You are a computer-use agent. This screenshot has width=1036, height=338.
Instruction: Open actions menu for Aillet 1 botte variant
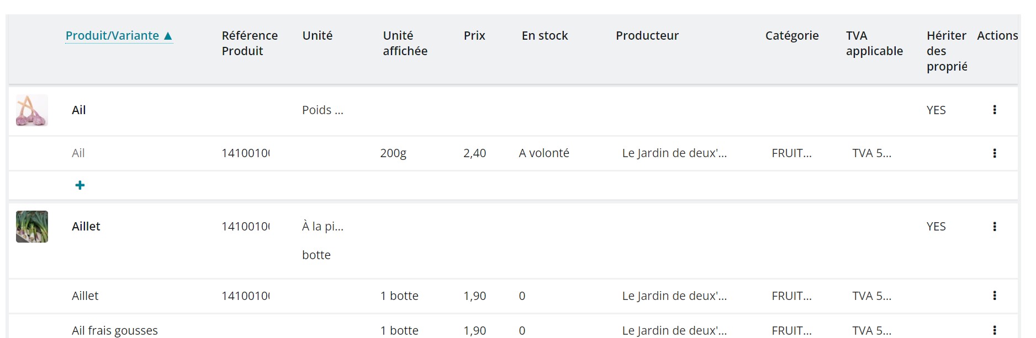coord(995,296)
